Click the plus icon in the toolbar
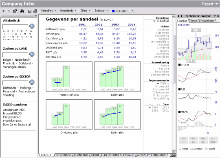 pyautogui.click(x=4, y=11)
